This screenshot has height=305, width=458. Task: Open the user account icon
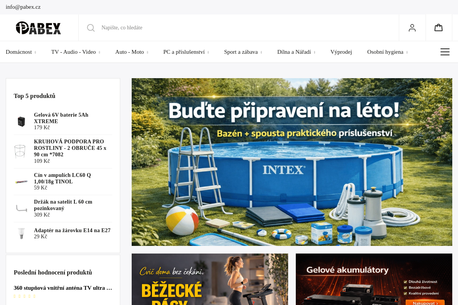click(412, 27)
